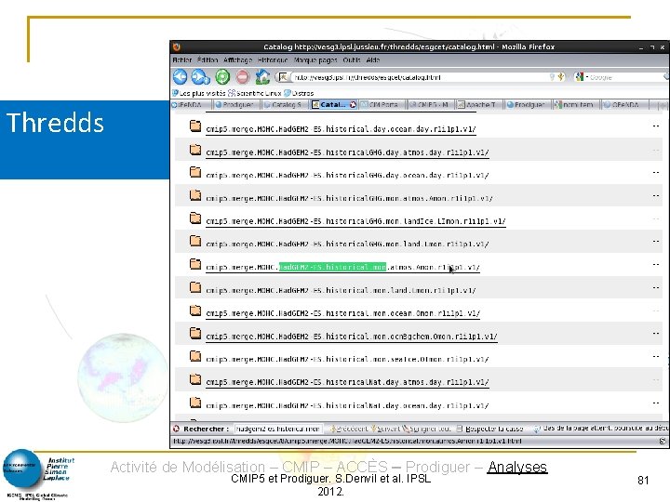Open the historicalGHG.mon.landIce.LImon dataset link

[355, 221]
